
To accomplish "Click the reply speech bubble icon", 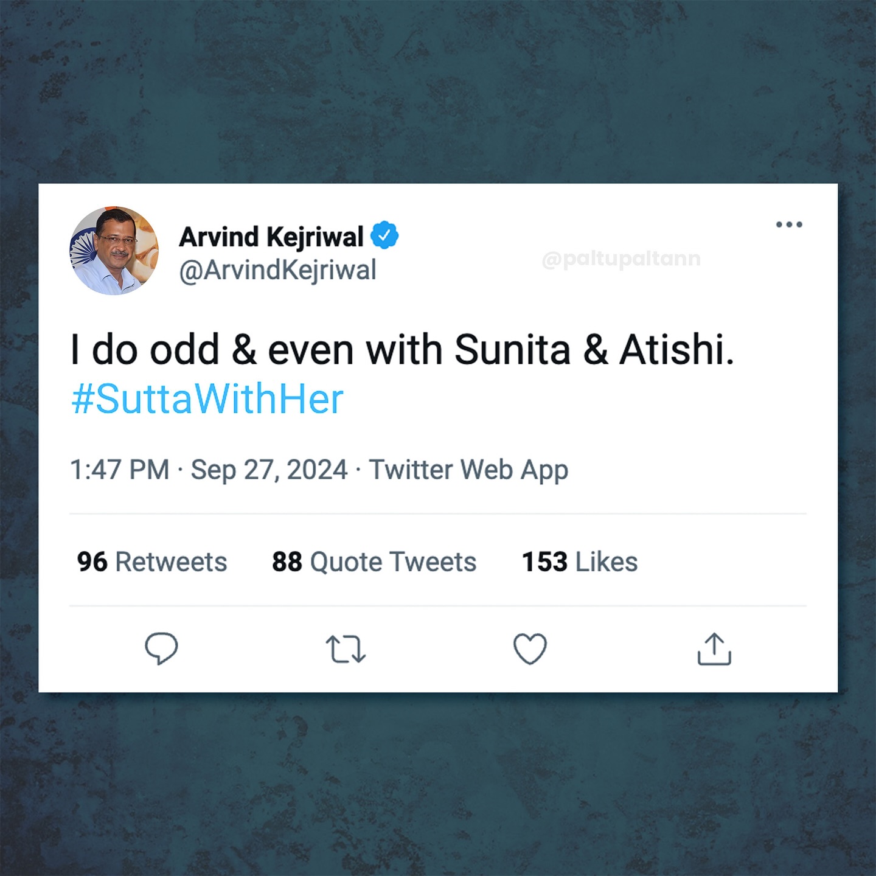I will pyautogui.click(x=161, y=648).
